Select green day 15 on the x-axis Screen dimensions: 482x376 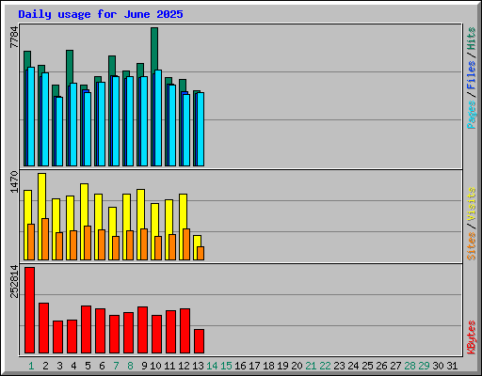click(226, 366)
